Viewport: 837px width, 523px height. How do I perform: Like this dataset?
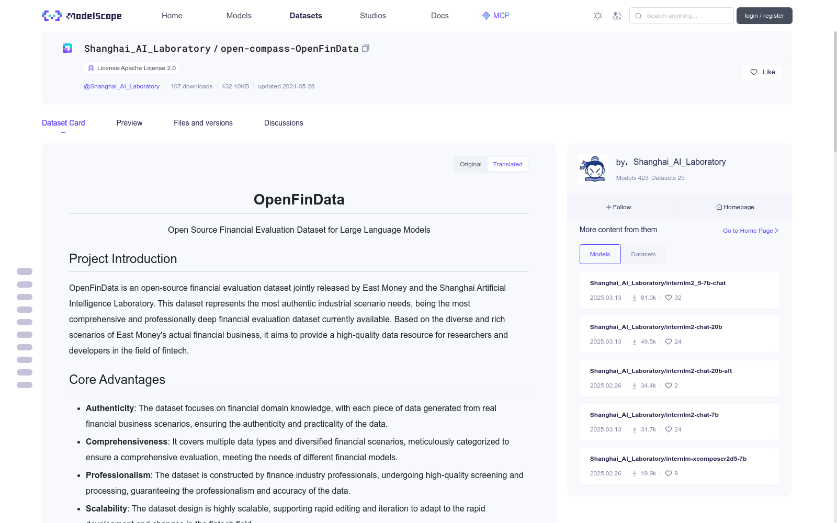click(762, 72)
